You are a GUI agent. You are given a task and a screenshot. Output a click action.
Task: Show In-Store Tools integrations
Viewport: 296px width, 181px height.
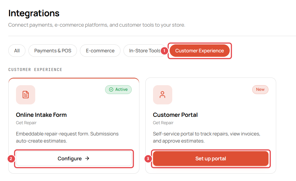(145, 51)
